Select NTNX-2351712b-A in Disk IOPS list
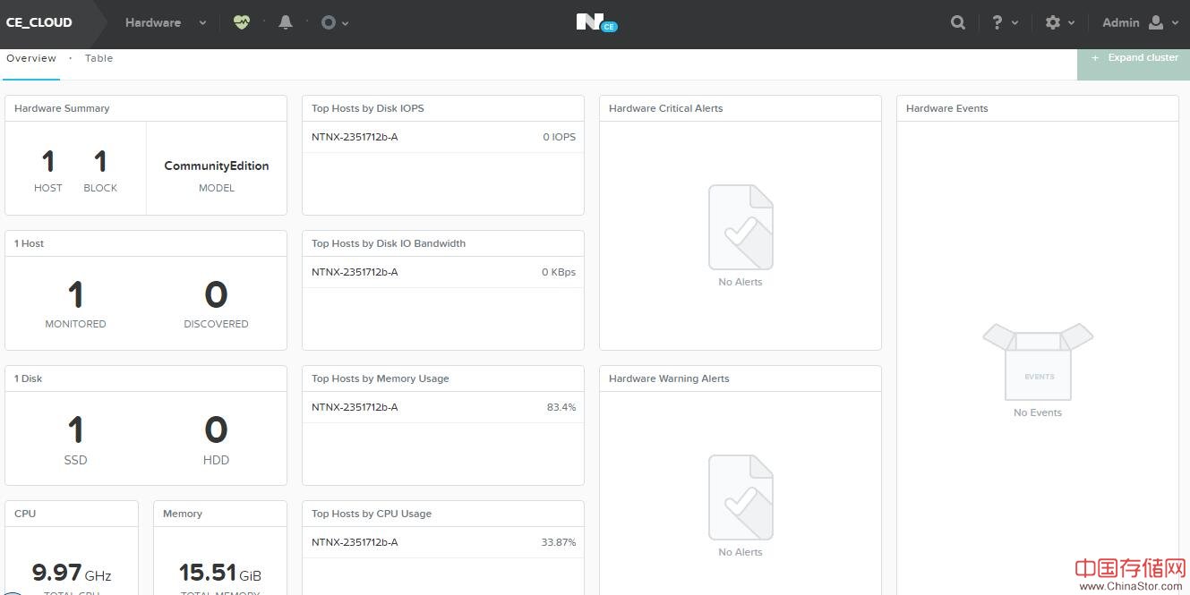Viewport: 1190px width, 595px height. [x=355, y=137]
